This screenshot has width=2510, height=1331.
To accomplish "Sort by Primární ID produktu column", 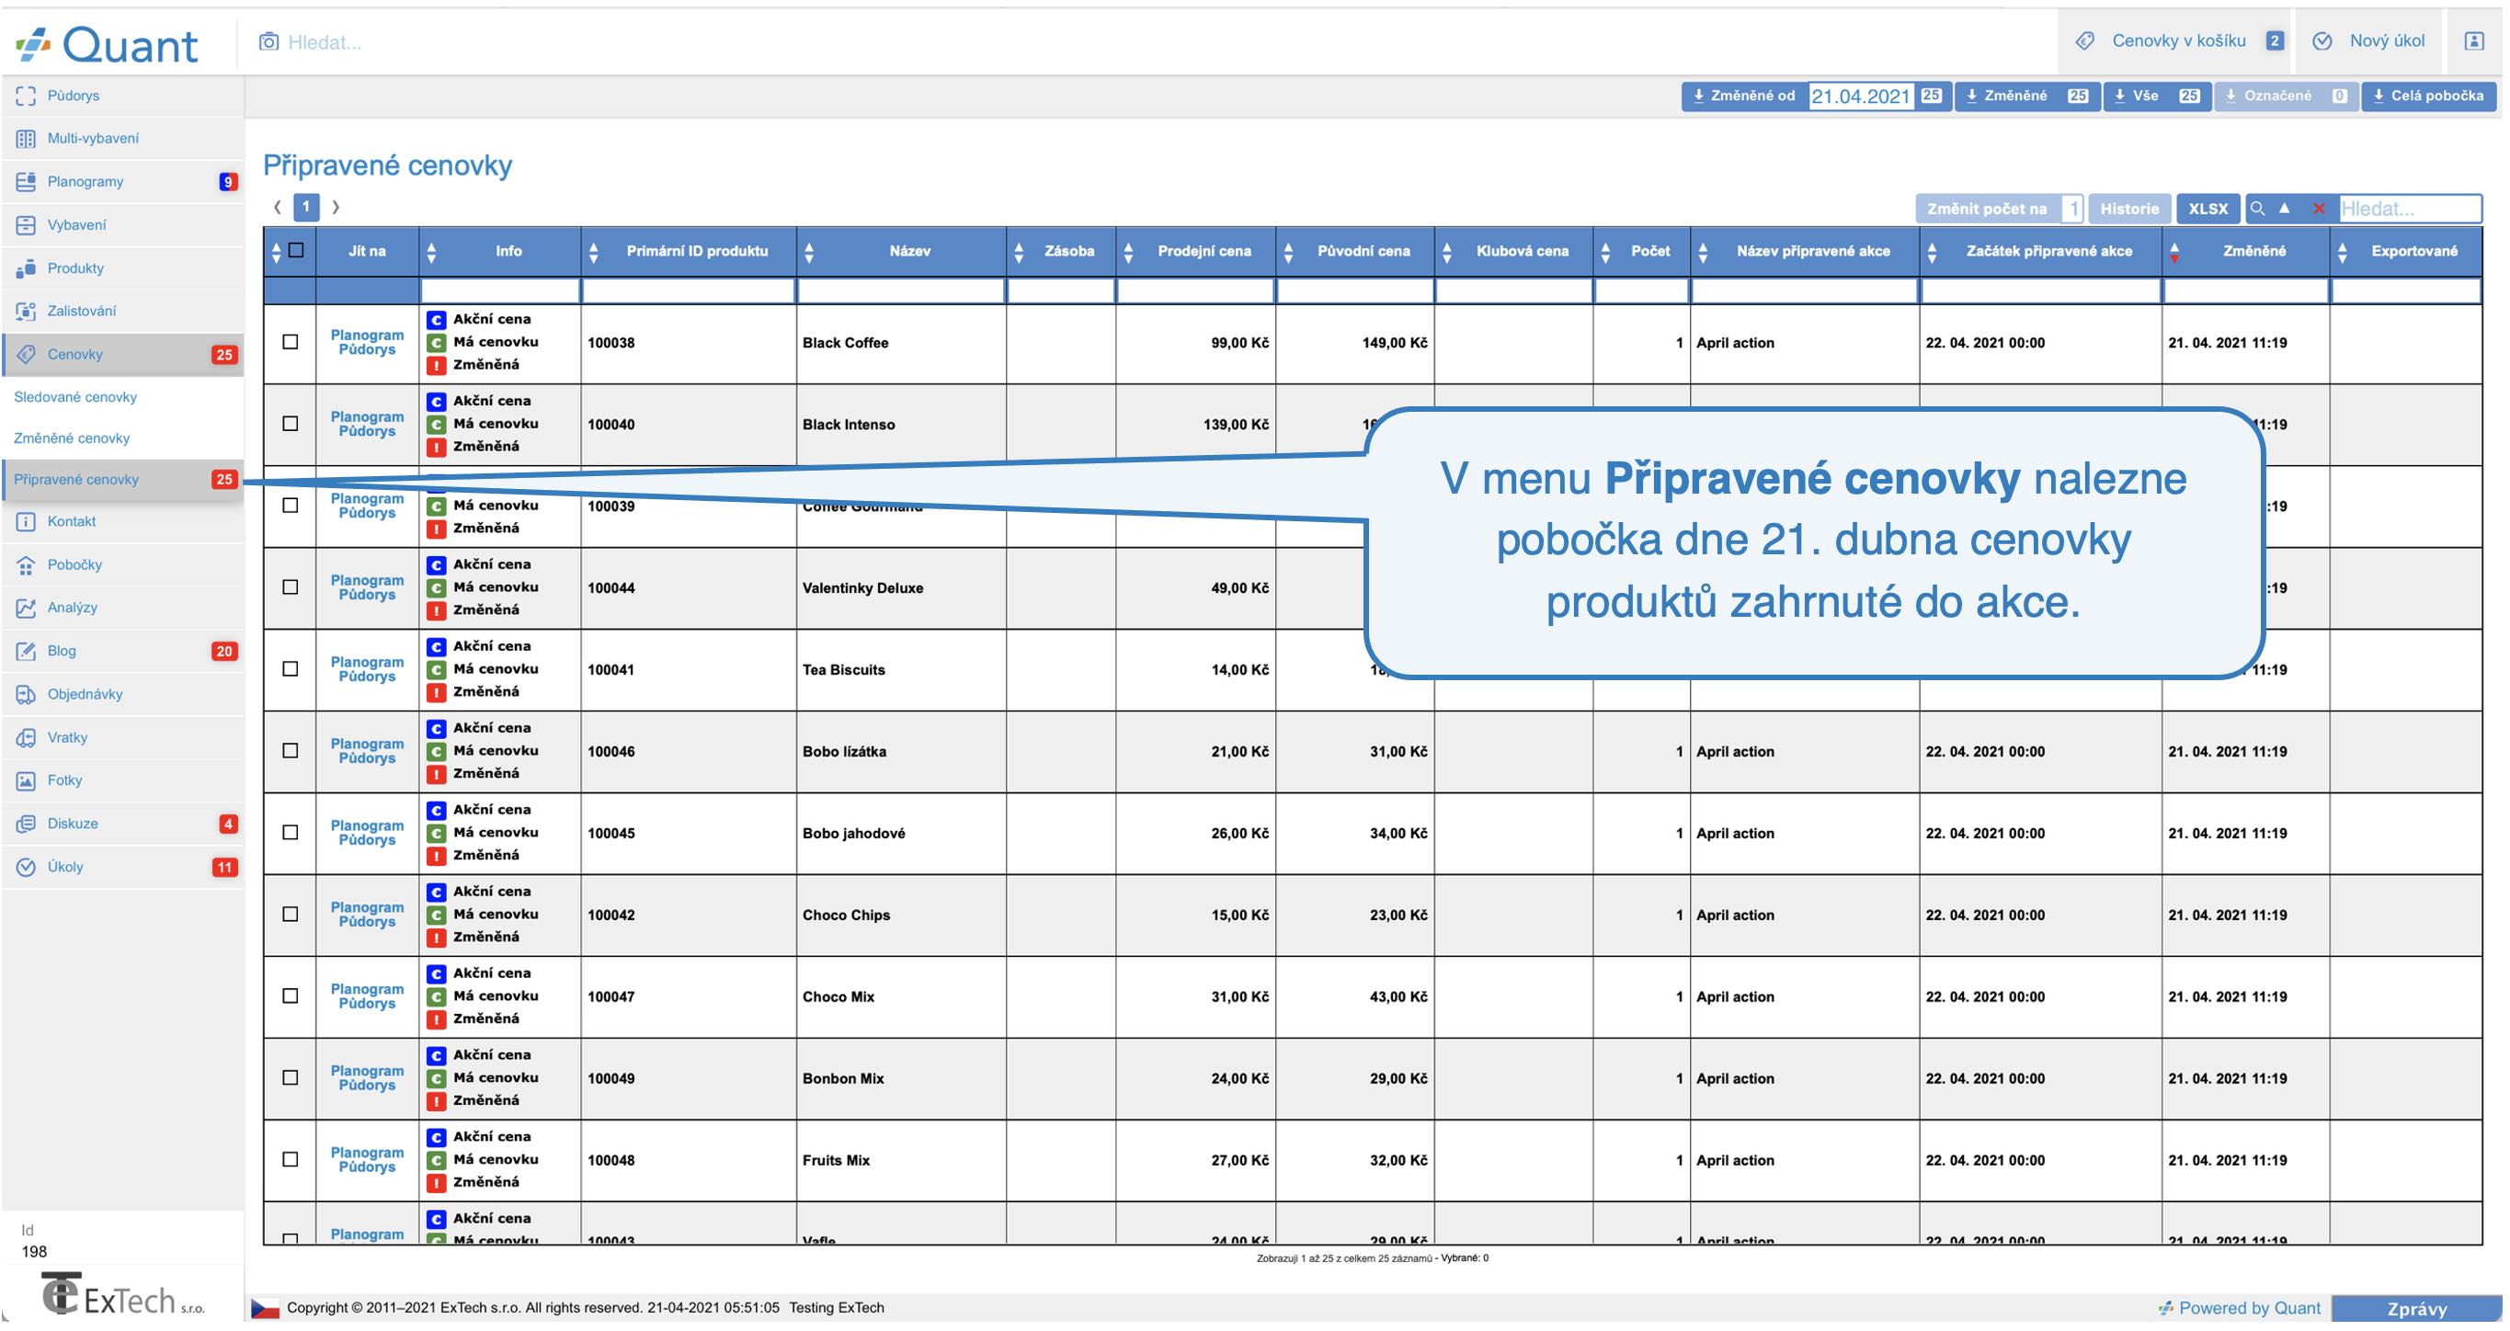I will [x=689, y=251].
